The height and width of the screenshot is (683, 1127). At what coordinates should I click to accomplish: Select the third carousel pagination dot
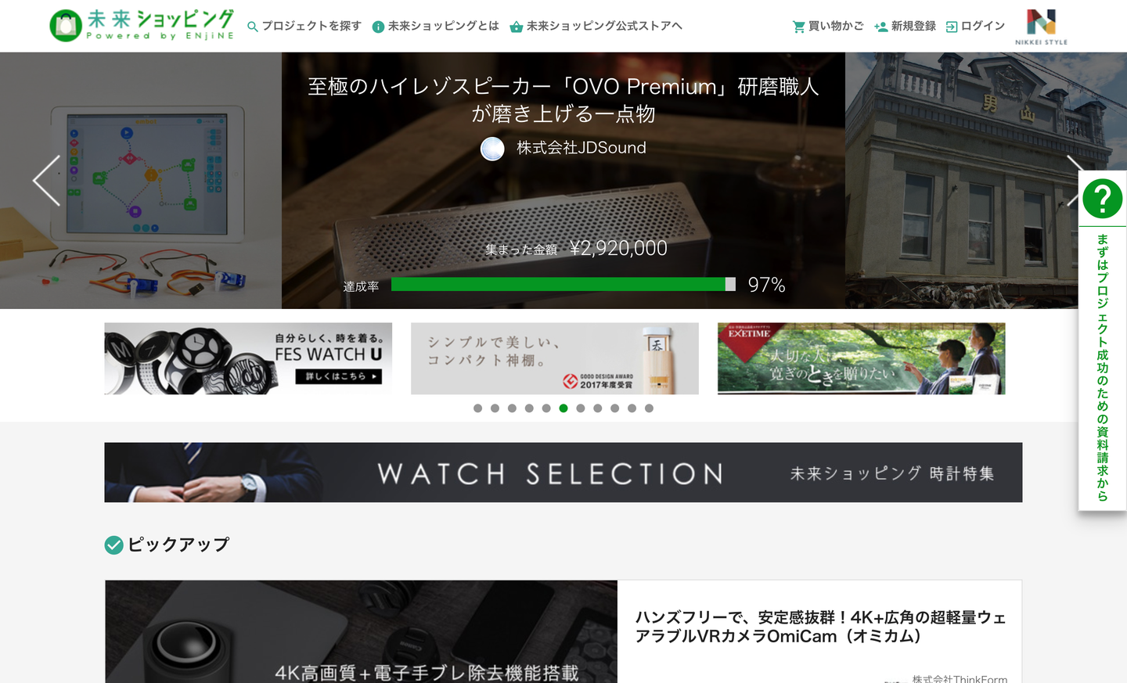(512, 408)
